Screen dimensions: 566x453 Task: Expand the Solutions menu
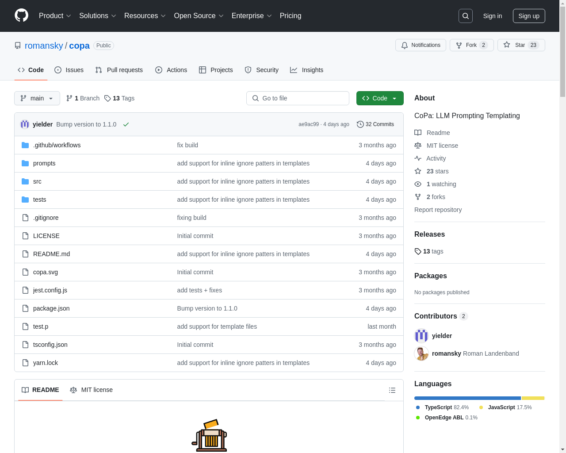click(98, 16)
